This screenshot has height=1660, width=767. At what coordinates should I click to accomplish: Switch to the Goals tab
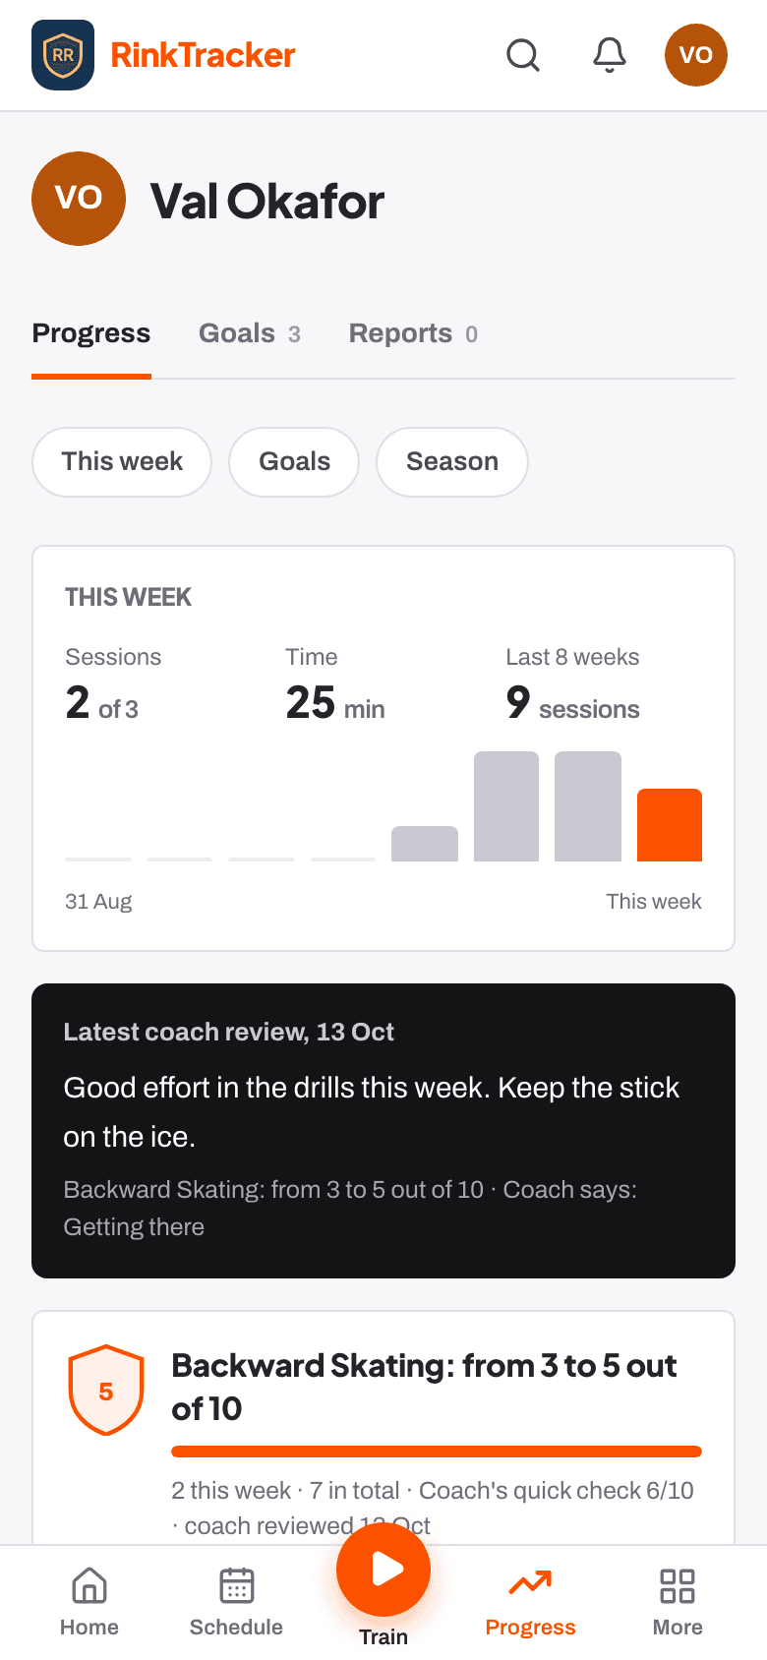point(250,333)
